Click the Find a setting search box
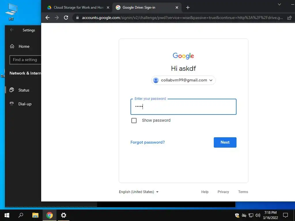The width and height of the screenshot is (295, 221). click(x=25, y=60)
